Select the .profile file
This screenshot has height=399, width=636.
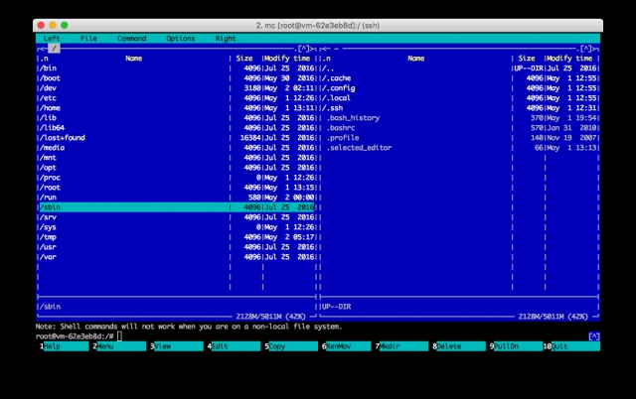coord(459,138)
